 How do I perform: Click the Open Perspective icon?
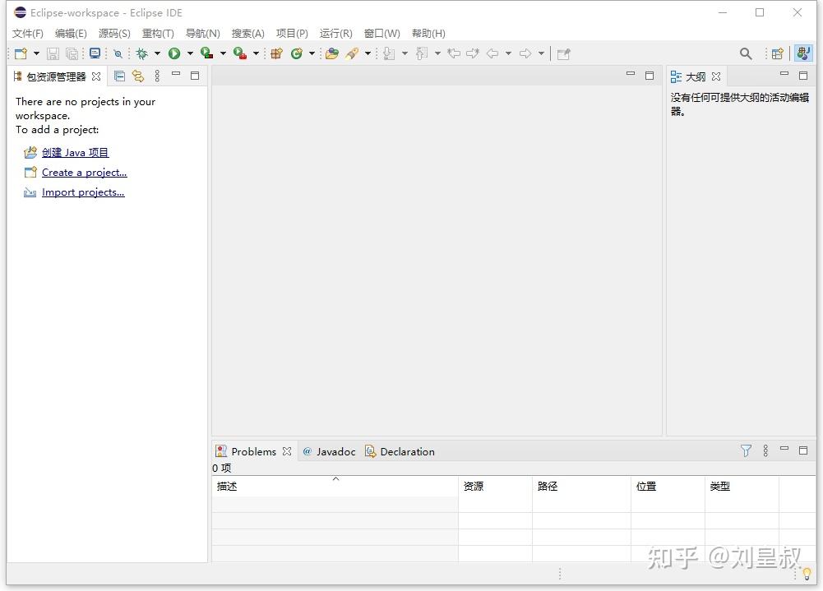pyautogui.click(x=777, y=53)
